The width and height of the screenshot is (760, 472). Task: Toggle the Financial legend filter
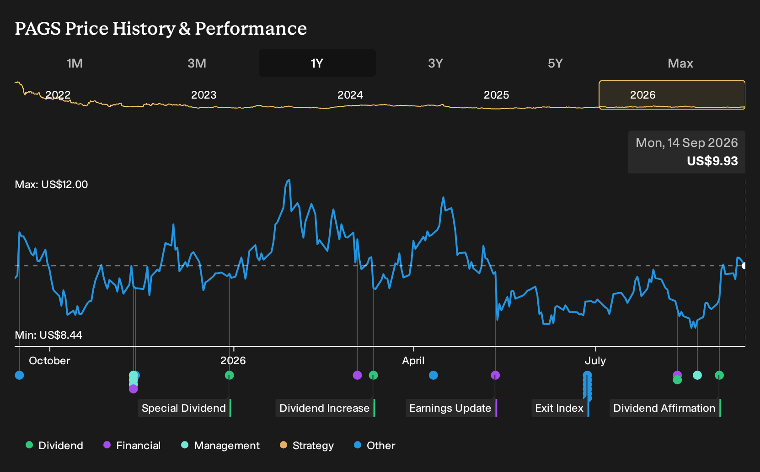coord(132,446)
